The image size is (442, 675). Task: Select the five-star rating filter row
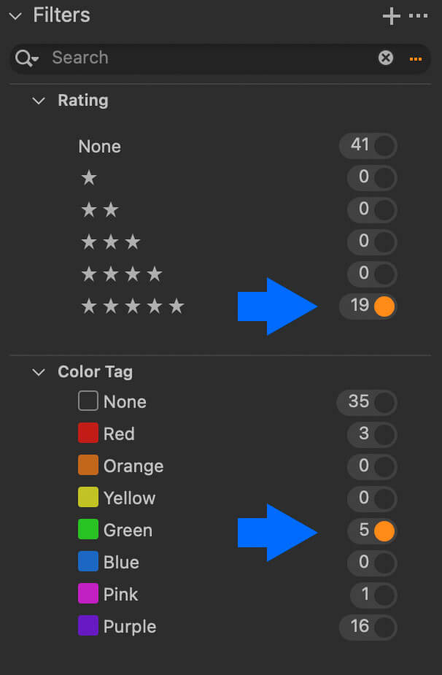click(x=133, y=306)
